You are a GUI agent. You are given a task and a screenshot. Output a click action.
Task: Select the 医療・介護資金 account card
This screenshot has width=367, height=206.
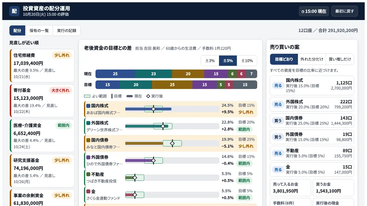[42, 136]
